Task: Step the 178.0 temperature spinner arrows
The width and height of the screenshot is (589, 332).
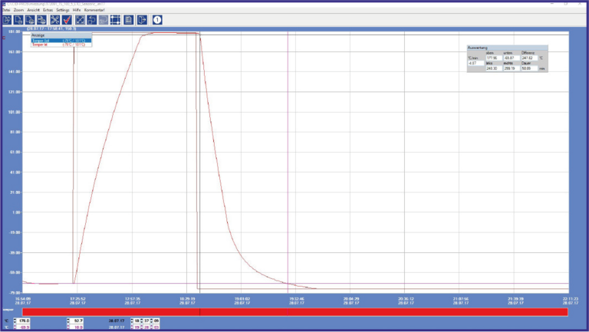Action: [15, 321]
